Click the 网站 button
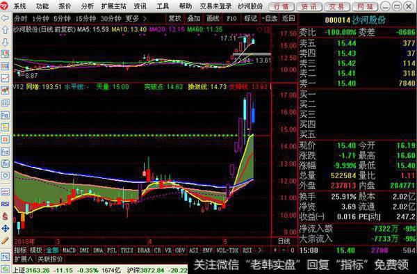The width and height of the screenshot is (417, 274). point(365,6)
